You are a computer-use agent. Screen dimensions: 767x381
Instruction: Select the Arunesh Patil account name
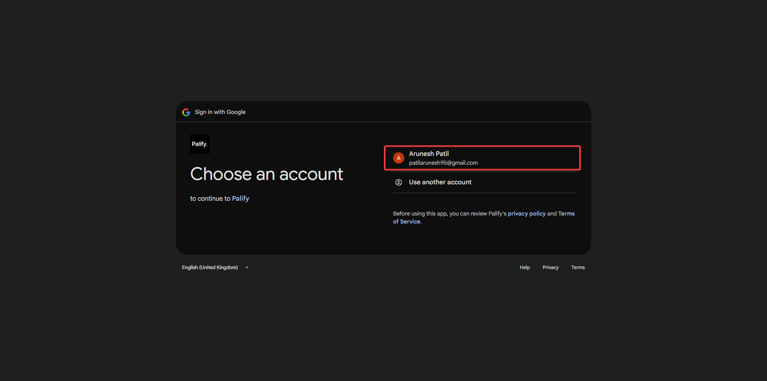pos(429,154)
